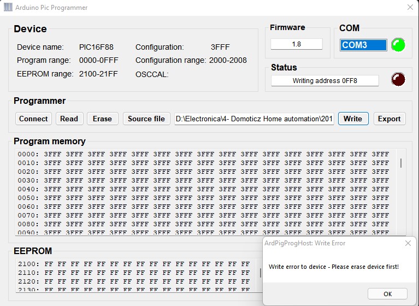The image size is (419, 306).
Task: Click the Connect button
Action: [33, 119]
